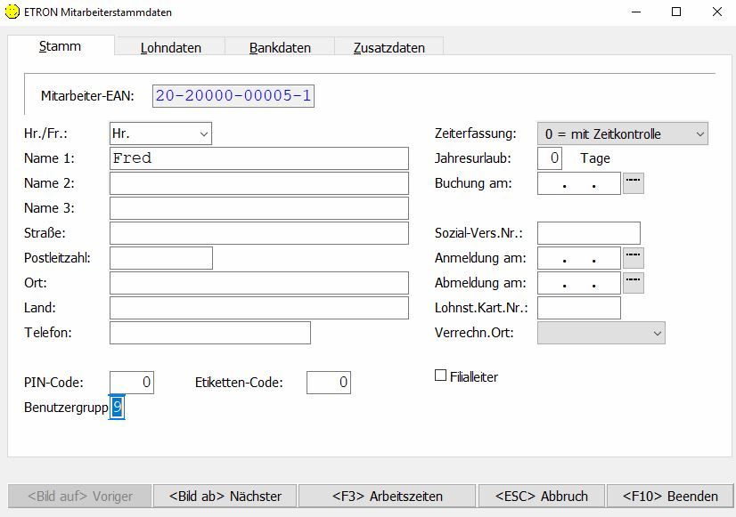The width and height of the screenshot is (736, 517).
Task: Select the Sozial-Vers.Nr. text field
Action: pos(588,233)
